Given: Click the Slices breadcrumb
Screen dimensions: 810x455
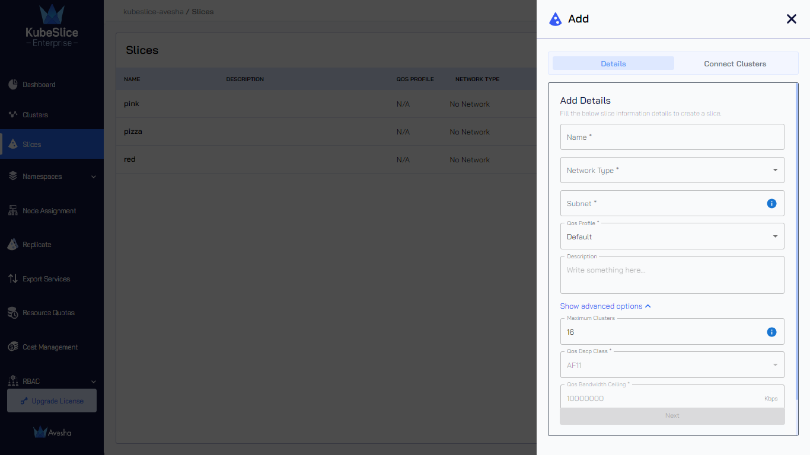Looking at the screenshot, I should click(203, 12).
